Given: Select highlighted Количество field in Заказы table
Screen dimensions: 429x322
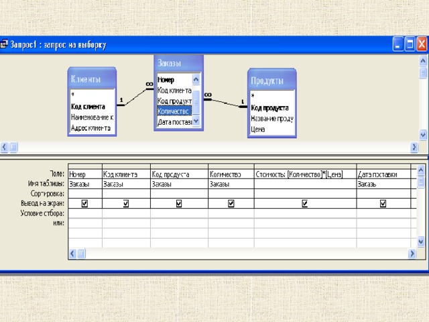Looking at the screenshot, I should [x=174, y=111].
